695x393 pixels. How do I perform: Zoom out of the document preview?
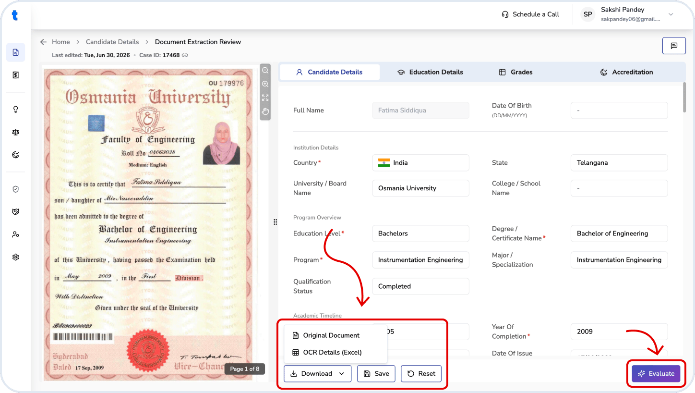point(265,70)
